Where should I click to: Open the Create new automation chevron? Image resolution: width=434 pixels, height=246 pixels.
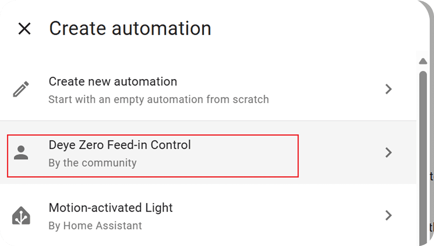click(x=388, y=89)
